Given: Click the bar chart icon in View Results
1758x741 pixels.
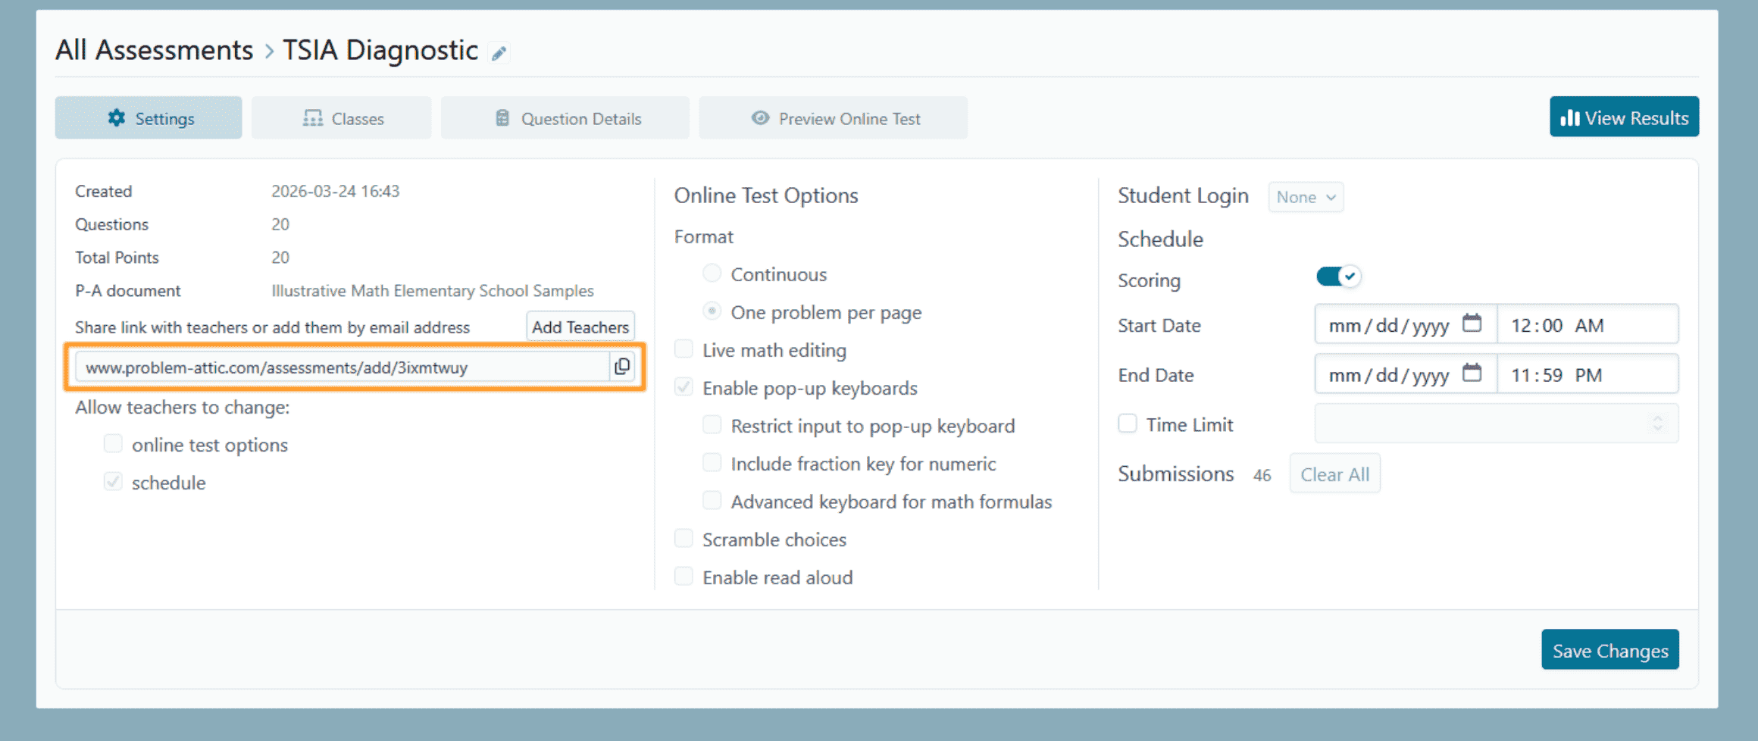Looking at the screenshot, I should (x=1569, y=118).
